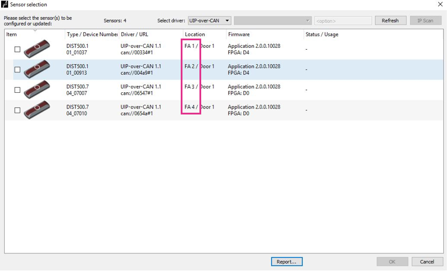Image resolution: width=448 pixels, height=271 pixels.
Task: Click the sensor icon for device 04_07007
Action: (37, 90)
